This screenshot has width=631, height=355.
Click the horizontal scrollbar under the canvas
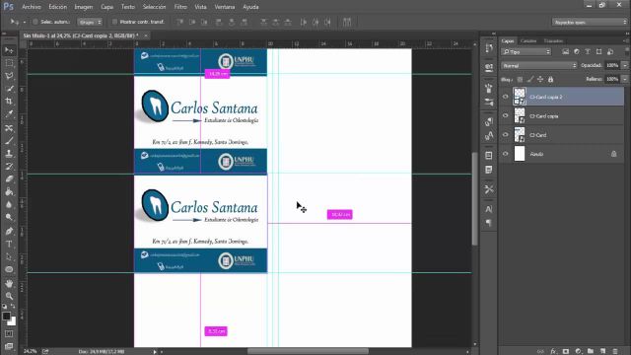click(308, 351)
